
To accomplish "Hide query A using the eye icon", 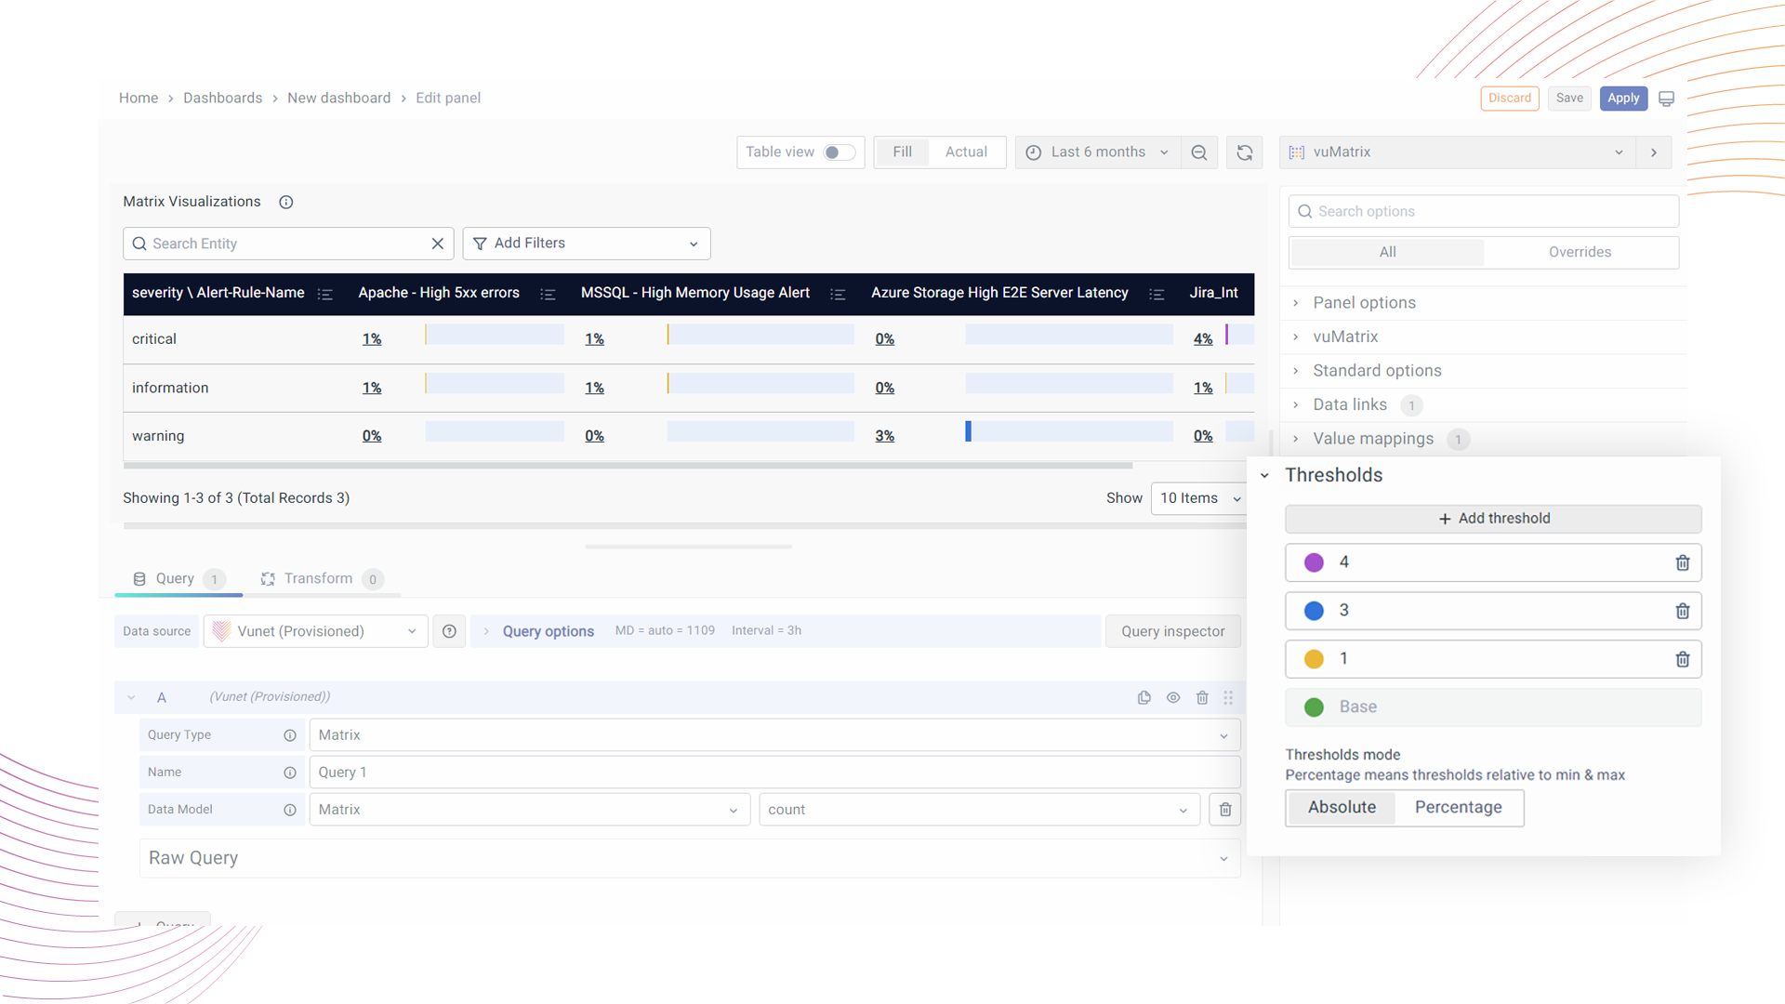I will tap(1172, 697).
